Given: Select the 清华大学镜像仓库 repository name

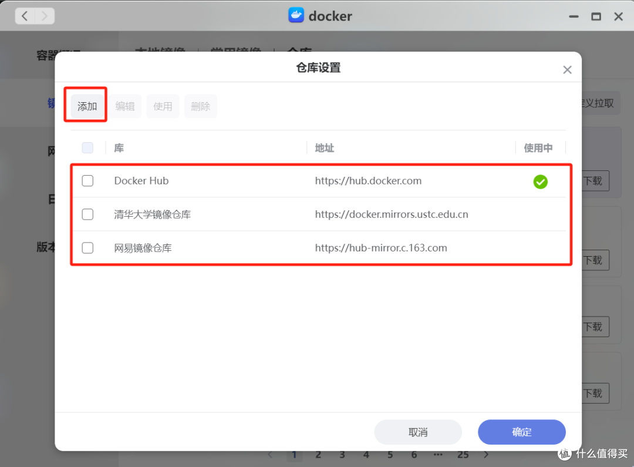Looking at the screenshot, I should (x=153, y=214).
